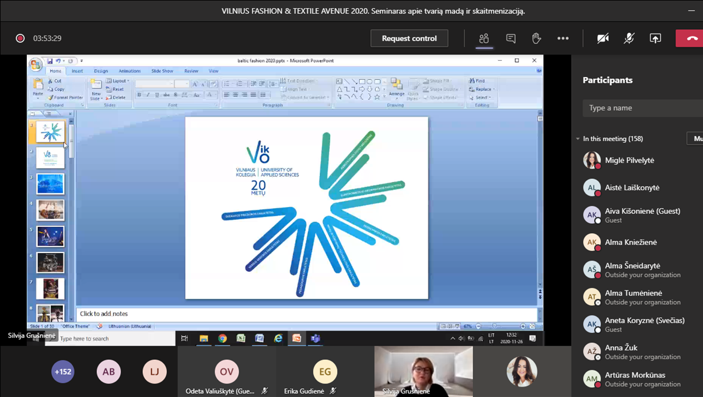Select Alma Kniežienė from participant list

click(x=630, y=242)
